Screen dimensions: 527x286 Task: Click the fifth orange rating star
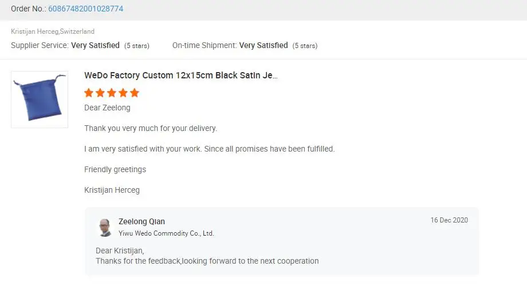(135, 93)
